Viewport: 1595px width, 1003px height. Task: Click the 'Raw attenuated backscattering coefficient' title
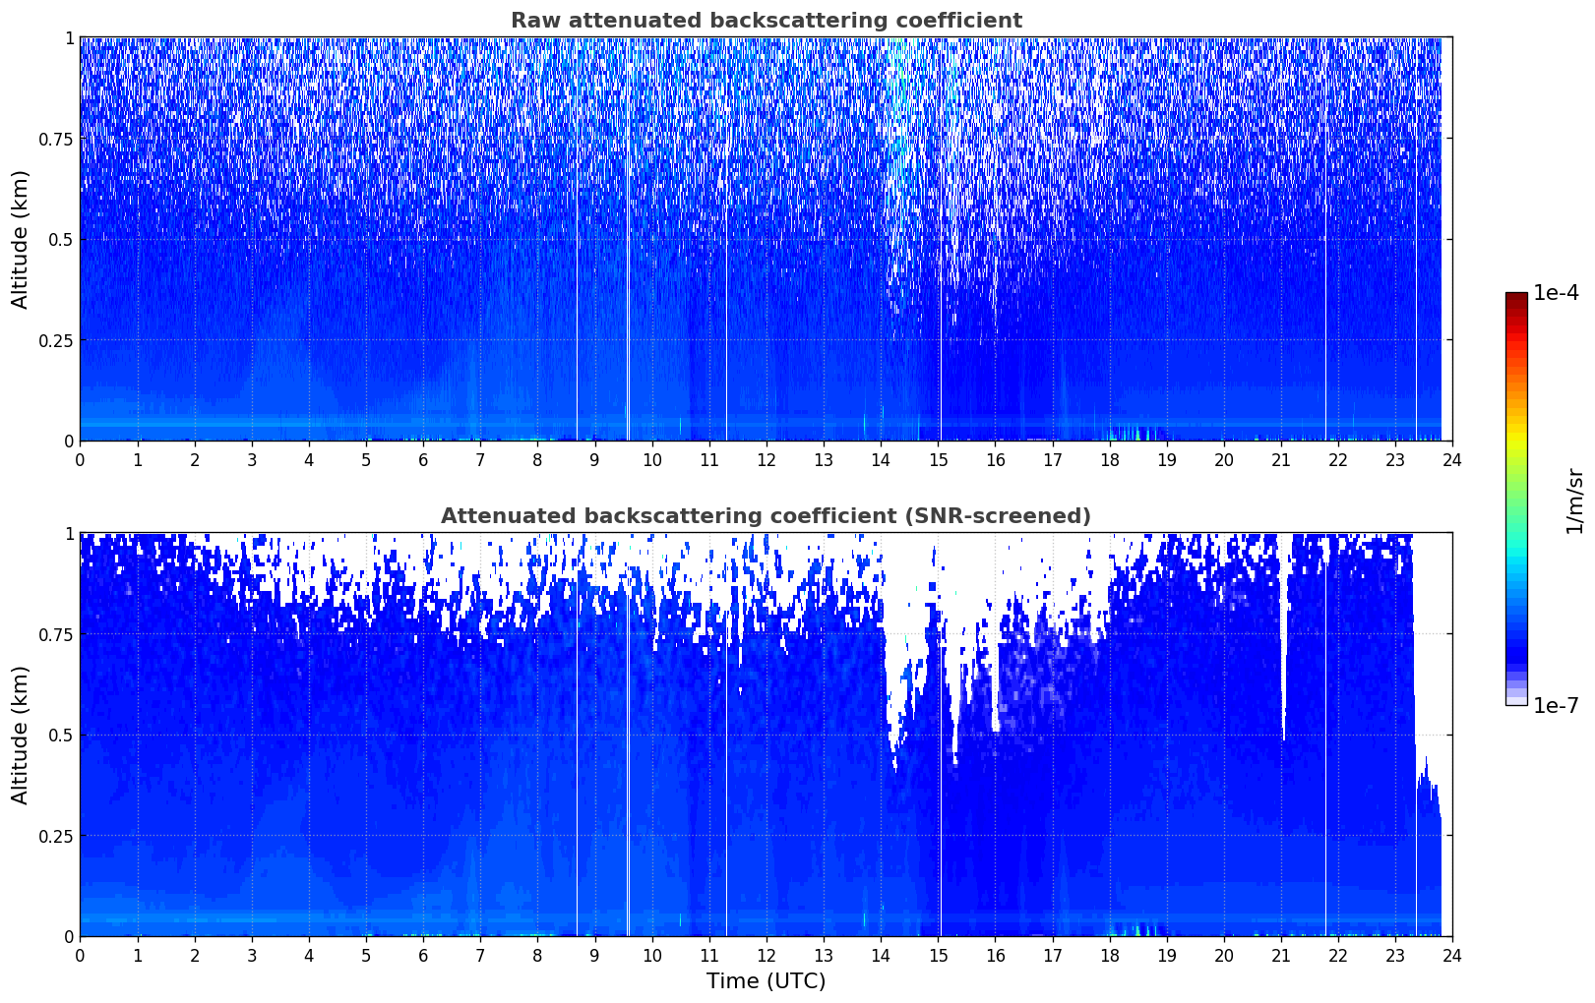point(766,21)
